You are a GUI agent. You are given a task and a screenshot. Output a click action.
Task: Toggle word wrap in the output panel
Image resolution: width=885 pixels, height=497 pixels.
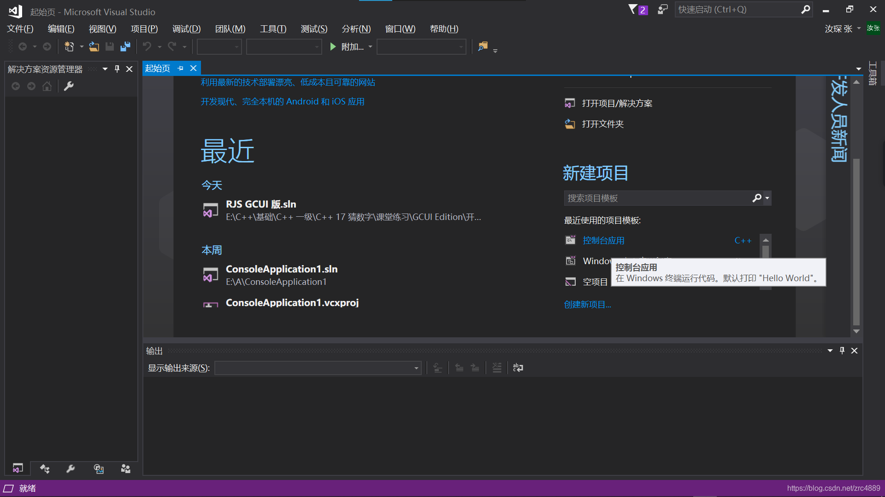pos(518,368)
